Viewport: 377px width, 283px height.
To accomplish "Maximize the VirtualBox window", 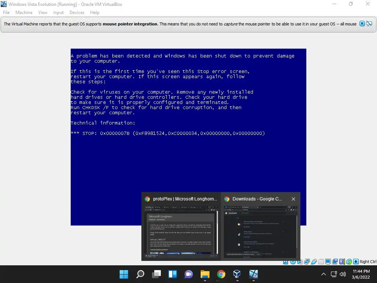I will [x=351, y=4].
